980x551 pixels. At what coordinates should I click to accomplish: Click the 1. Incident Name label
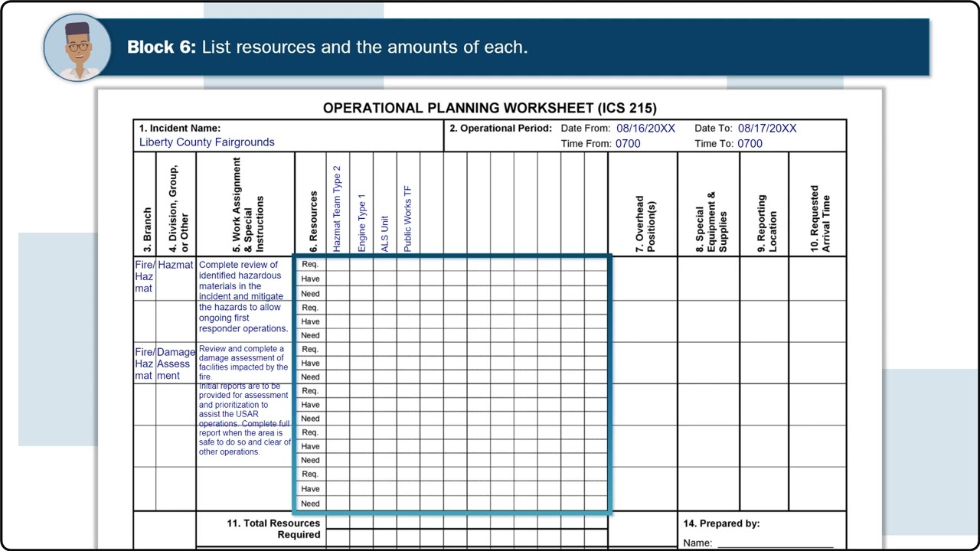click(x=180, y=129)
